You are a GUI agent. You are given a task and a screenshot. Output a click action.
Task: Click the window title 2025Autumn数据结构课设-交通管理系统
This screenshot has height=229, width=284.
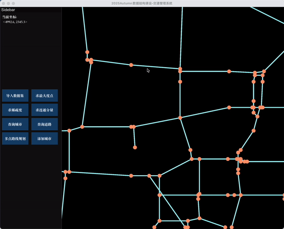coord(142,3)
